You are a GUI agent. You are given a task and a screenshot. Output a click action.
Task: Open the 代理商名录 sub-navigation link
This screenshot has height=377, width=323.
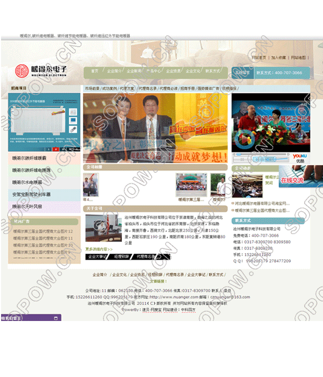tap(148, 89)
